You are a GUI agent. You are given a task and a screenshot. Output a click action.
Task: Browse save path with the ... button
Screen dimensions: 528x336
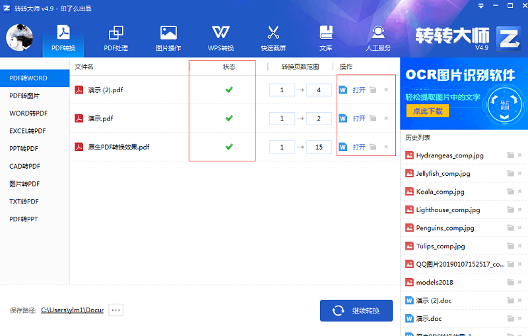(116, 310)
